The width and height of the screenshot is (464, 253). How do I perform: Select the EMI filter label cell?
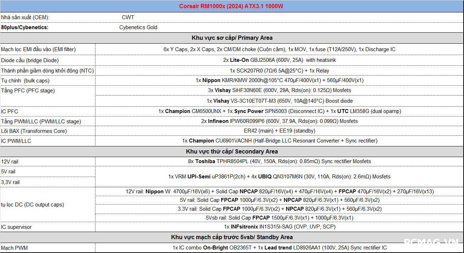pyautogui.click(x=38, y=49)
